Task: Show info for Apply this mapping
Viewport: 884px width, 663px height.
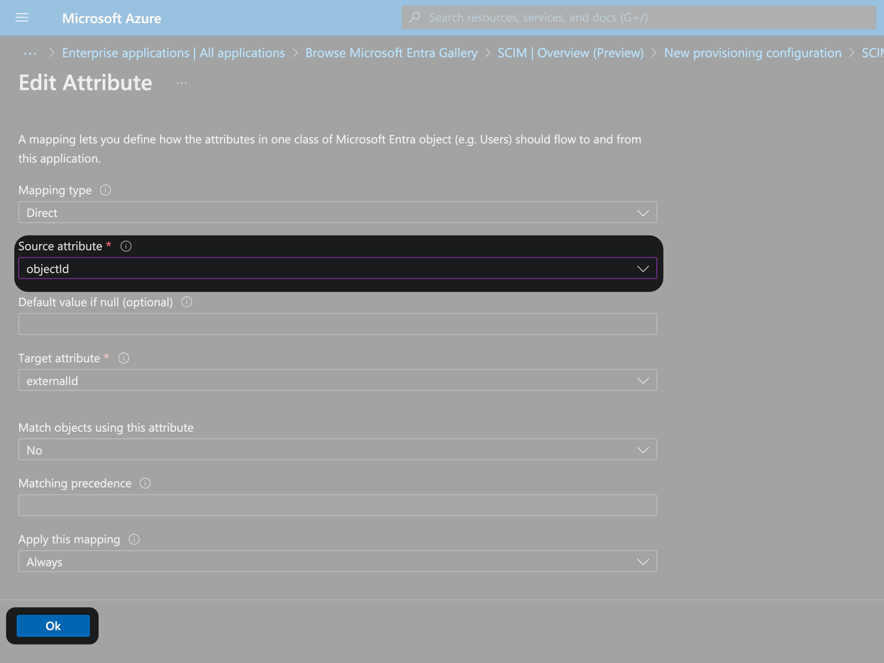Action: tap(134, 539)
